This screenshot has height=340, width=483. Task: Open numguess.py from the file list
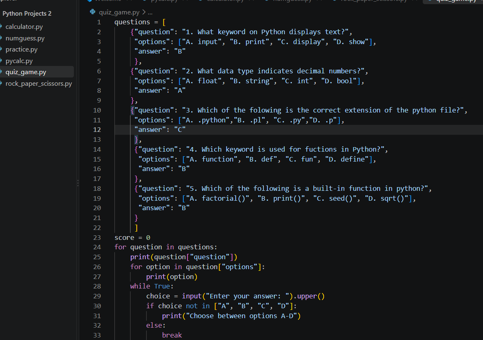pos(25,38)
